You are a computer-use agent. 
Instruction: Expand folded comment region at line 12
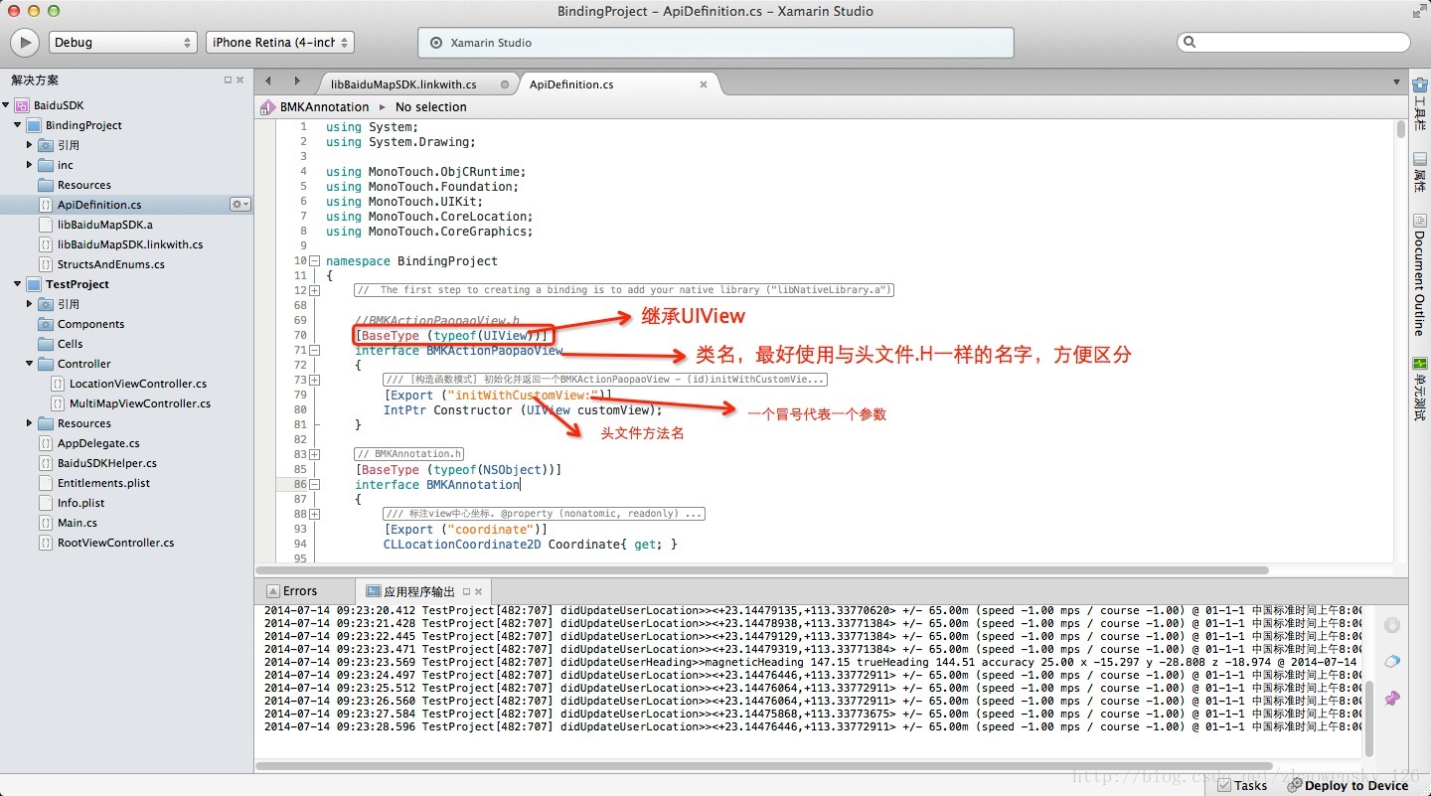pos(314,290)
